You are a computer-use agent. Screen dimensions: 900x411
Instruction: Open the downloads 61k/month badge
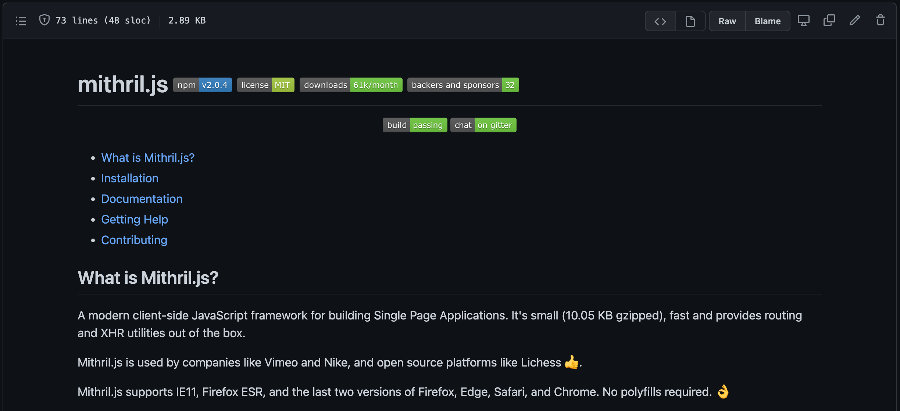[351, 85]
